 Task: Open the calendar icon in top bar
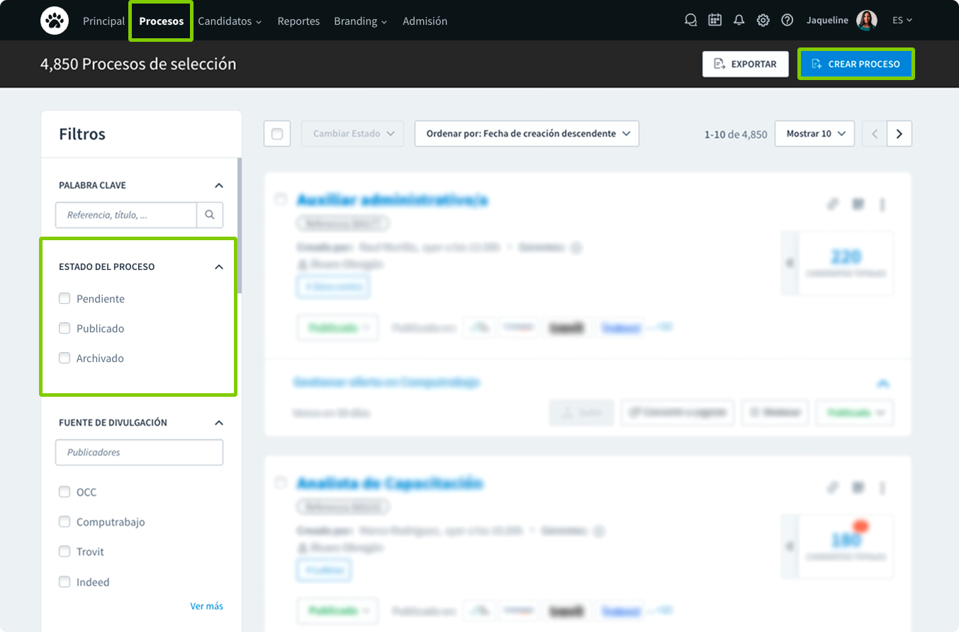[x=714, y=21]
